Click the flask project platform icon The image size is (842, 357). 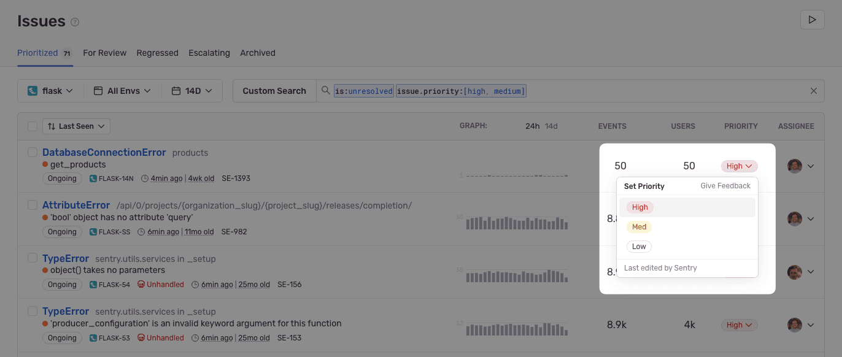click(31, 90)
